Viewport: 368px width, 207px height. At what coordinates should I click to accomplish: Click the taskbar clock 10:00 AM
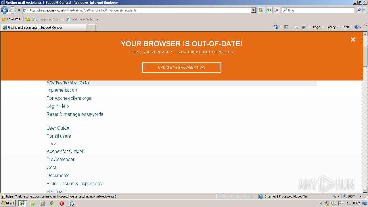coord(353,203)
